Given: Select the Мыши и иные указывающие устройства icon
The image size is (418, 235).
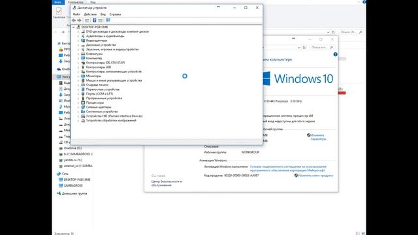Looking at the screenshot, I should pyautogui.click(x=83, y=80).
